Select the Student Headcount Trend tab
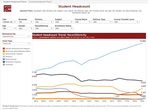The image size is (148, 111). (x=15, y=2)
